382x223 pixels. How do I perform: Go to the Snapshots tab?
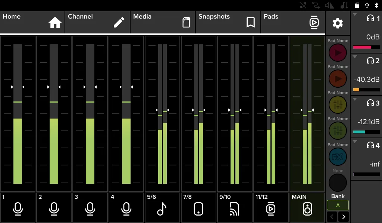[x=228, y=22]
